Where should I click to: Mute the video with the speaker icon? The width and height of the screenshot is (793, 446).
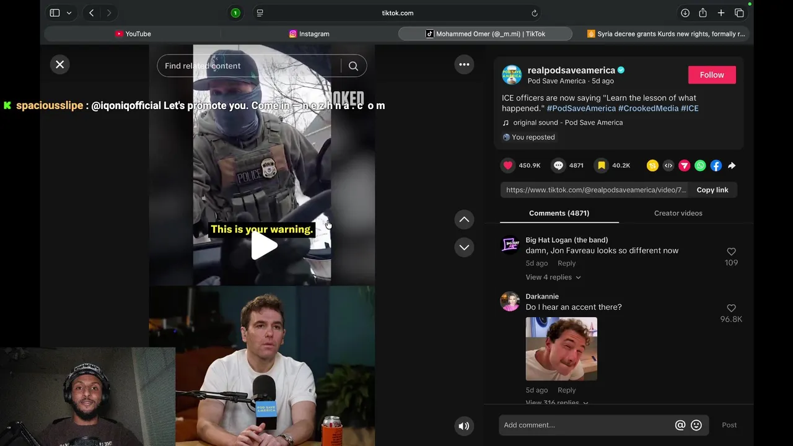(463, 426)
